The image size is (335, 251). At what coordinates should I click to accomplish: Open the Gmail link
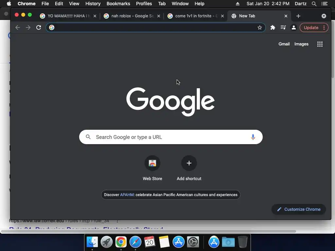click(284, 44)
